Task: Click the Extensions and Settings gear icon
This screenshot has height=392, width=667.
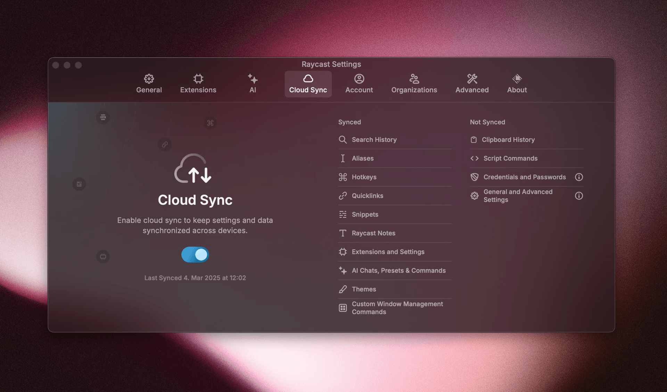Action: (343, 252)
